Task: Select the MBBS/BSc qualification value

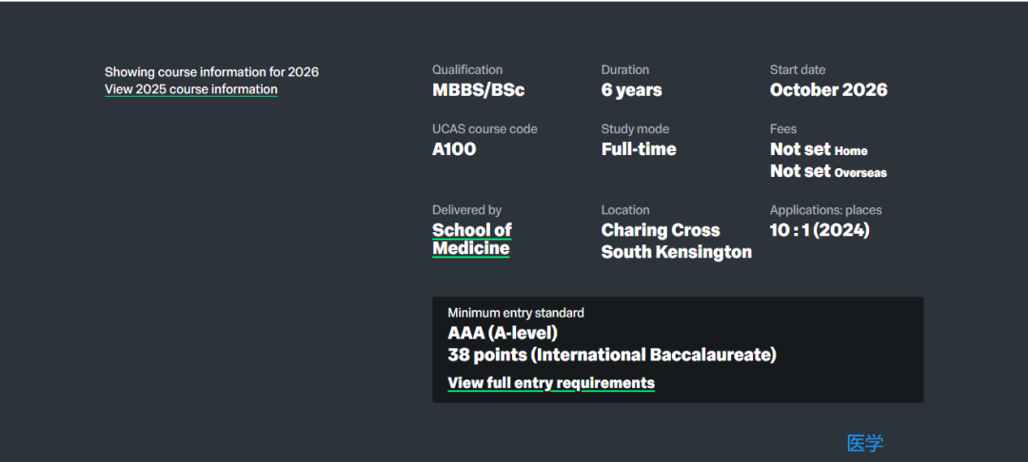Action: [479, 90]
